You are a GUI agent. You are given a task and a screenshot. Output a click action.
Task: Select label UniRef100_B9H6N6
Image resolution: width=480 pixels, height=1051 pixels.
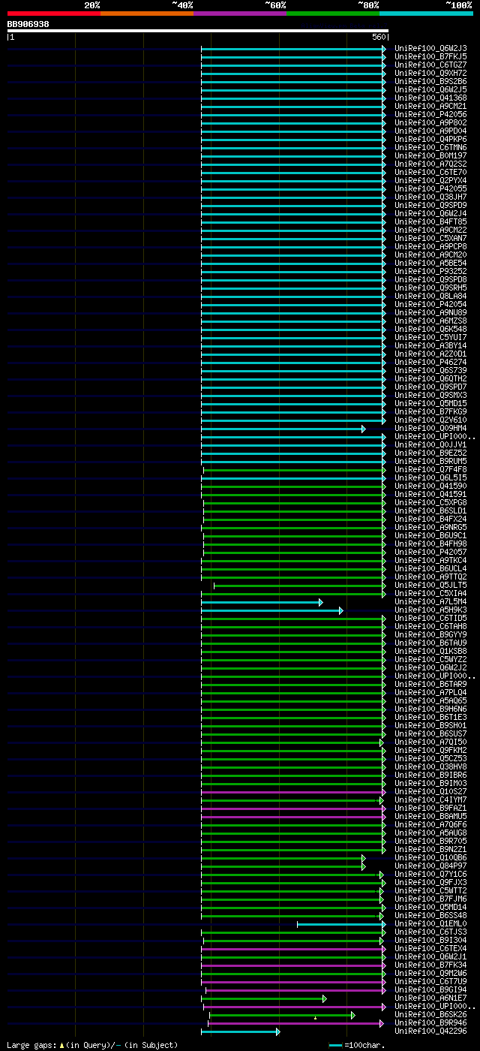pyautogui.click(x=430, y=709)
